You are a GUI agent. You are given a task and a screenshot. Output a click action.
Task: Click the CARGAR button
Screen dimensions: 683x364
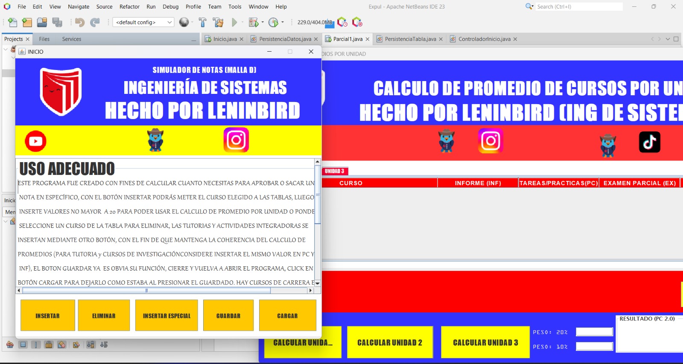288,315
